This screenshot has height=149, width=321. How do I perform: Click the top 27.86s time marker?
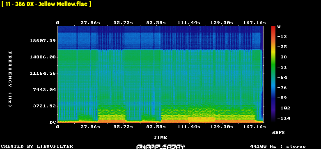[x=90, y=23]
